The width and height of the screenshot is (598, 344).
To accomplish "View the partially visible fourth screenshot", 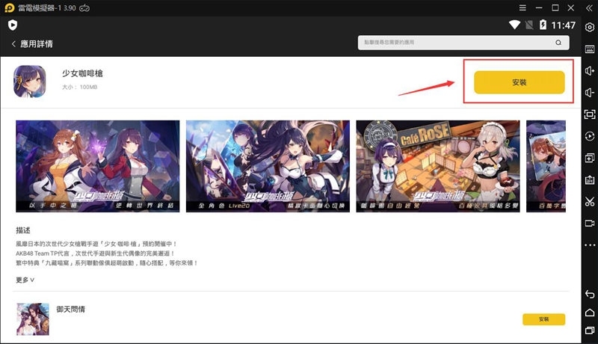I will 546,166.
